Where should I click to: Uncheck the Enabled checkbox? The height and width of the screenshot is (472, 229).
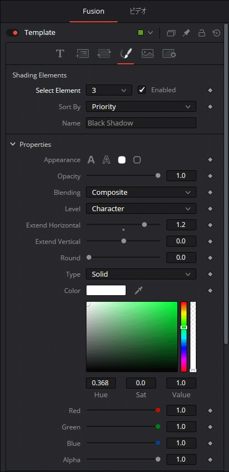pos(141,90)
